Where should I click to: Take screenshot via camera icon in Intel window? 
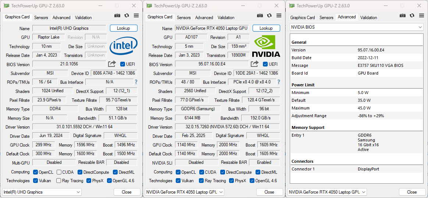pos(117,15)
